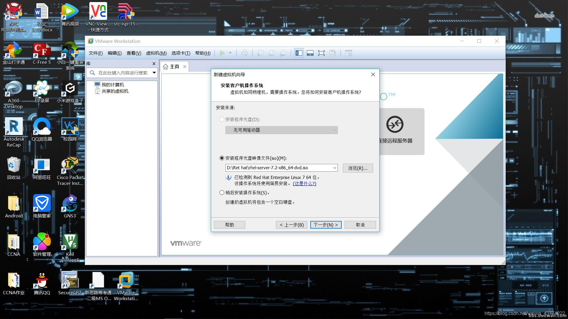The image size is (568, 319).
Task: Click the 帮助 button in the wizard
Action: click(x=229, y=225)
